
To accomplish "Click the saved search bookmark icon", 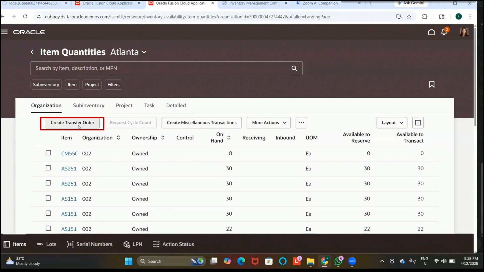I will coord(432,84).
